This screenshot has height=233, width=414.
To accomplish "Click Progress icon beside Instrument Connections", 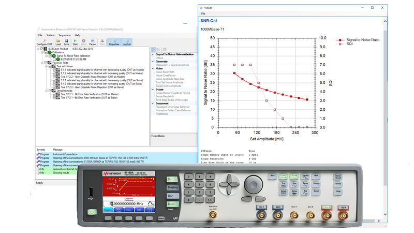I will coord(38,154).
